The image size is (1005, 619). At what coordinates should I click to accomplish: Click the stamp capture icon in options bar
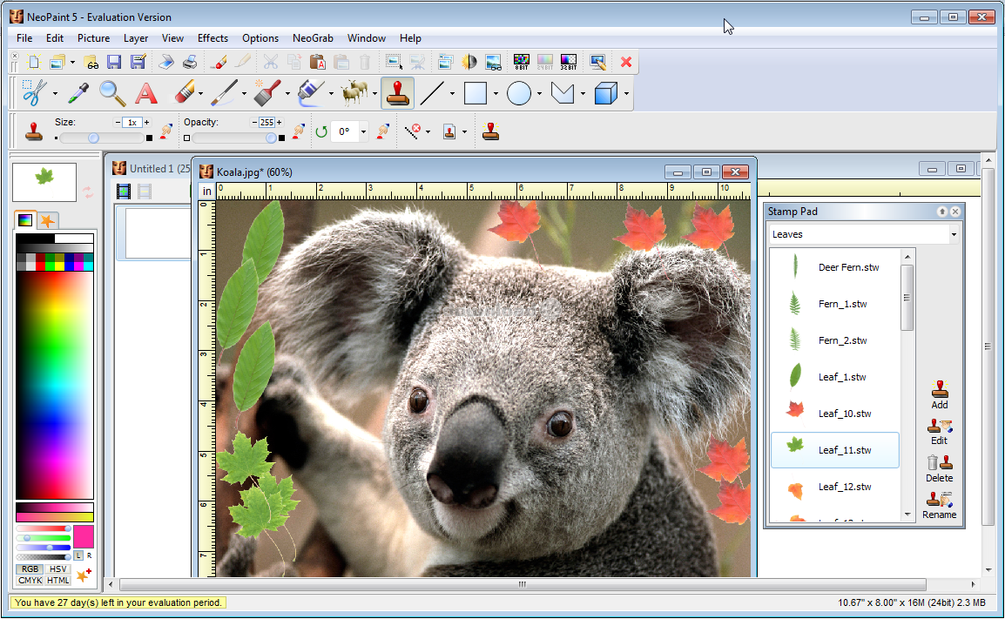(x=491, y=132)
